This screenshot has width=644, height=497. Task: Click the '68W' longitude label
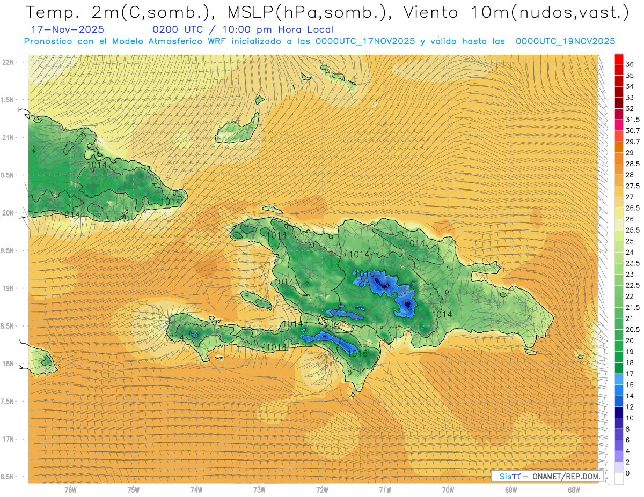coord(574,490)
